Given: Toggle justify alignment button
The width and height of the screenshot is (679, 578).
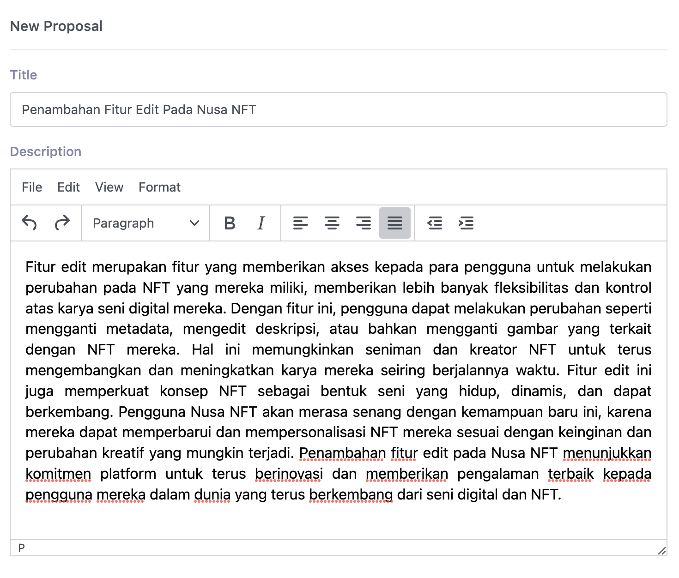Looking at the screenshot, I should (395, 223).
